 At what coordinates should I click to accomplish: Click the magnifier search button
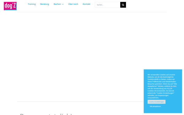pyautogui.click(x=123, y=5)
